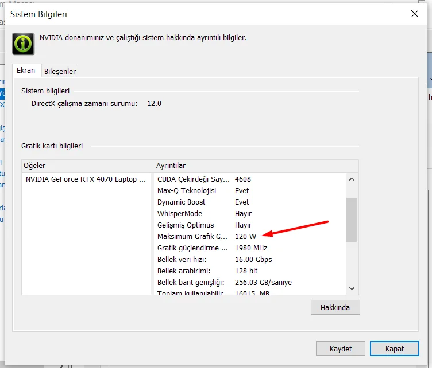Screen dimensions: 432x368
Task: Select the Maksimum Grafik G... row
Action: [250, 237]
